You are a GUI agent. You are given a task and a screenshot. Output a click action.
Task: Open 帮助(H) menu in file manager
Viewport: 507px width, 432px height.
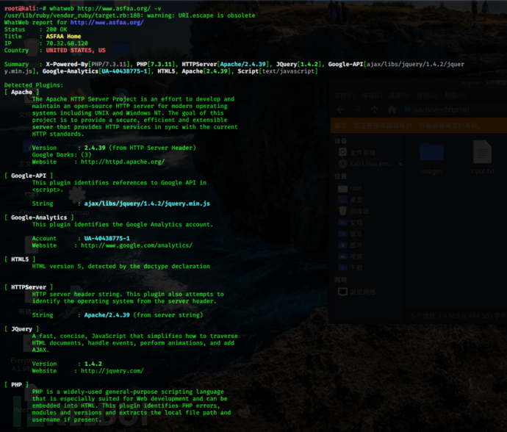click(x=456, y=96)
